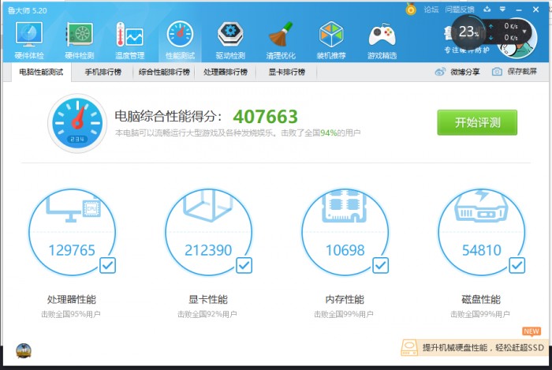Switch to the 处理器排行榜 tab

tap(226, 72)
